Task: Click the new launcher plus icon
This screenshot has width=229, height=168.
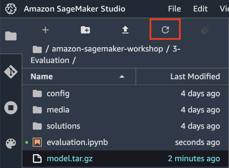Action: click(x=45, y=30)
